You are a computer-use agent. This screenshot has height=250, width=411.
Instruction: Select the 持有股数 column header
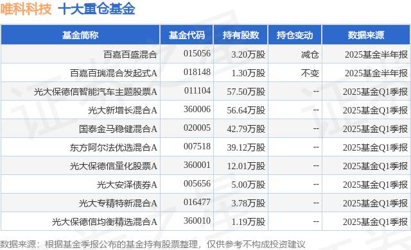pyautogui.click(x=241, y=35)
